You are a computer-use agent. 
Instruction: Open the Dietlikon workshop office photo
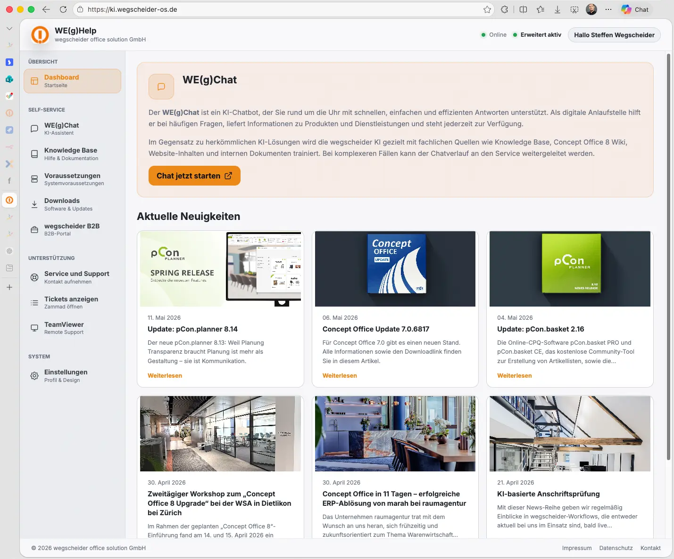click(x=220, y=434)
